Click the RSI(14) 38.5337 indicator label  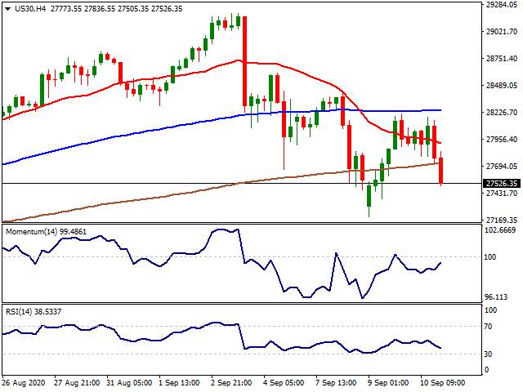(34, 312)
